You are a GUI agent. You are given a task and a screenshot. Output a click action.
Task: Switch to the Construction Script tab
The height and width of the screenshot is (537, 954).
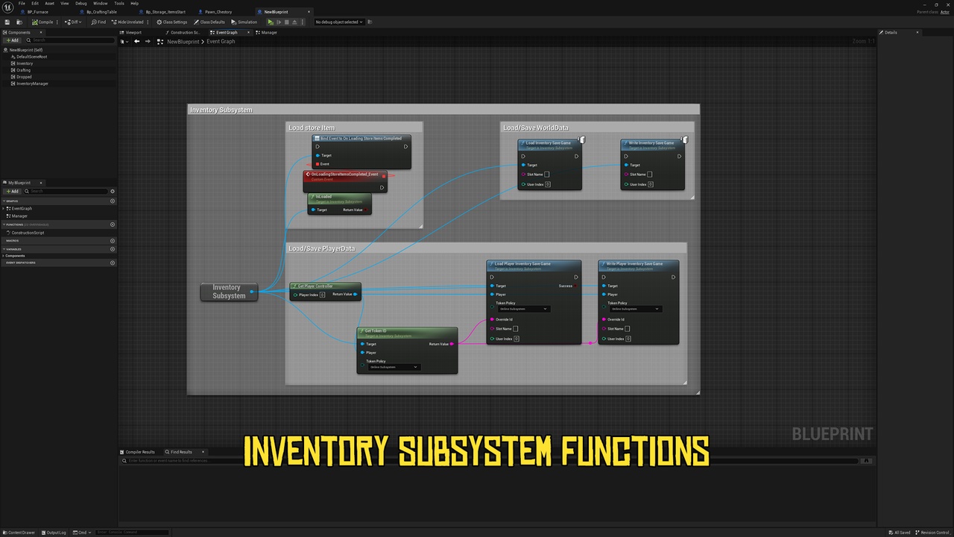(x=184, y=32)
